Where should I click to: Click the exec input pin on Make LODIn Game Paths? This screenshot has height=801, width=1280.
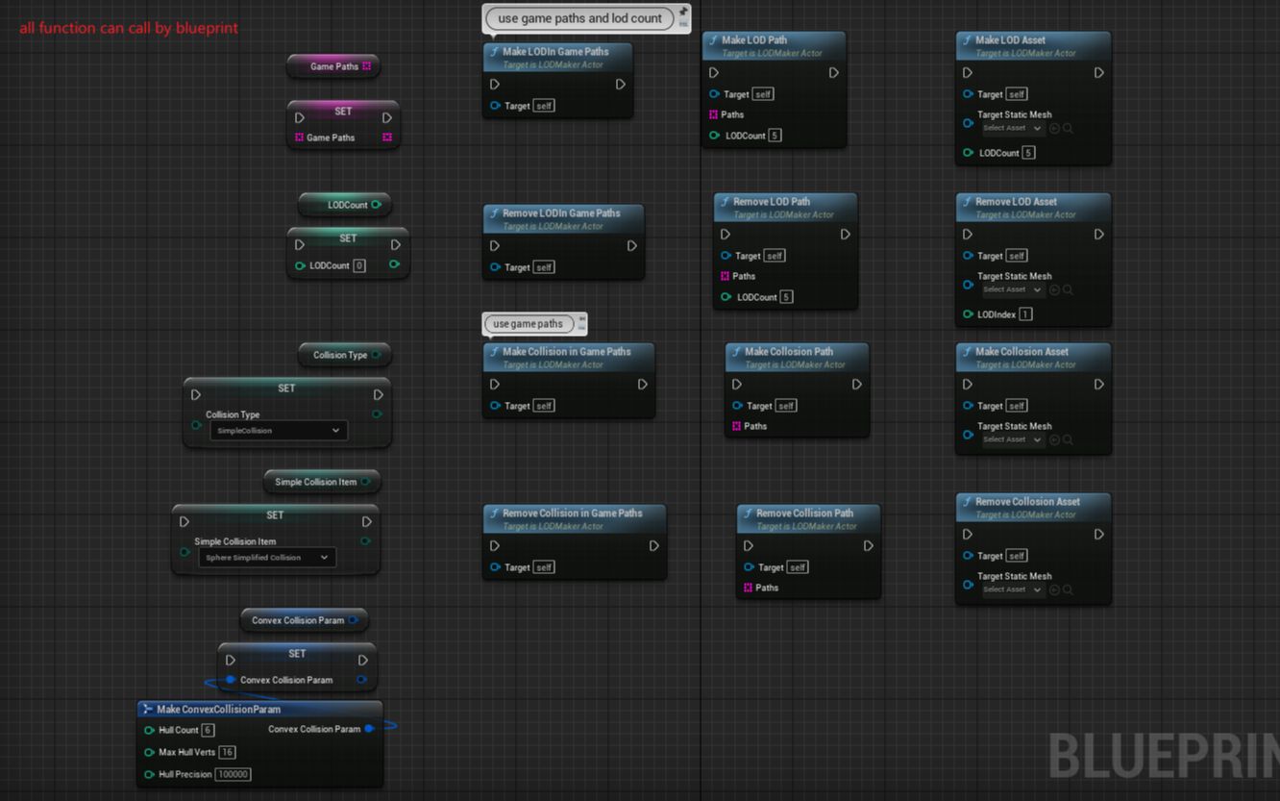click(494, 85)
